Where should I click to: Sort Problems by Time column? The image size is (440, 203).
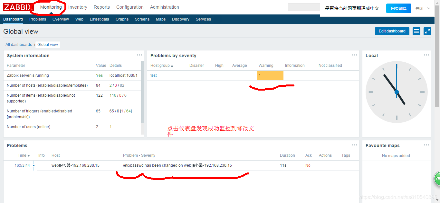[x=24, y=155]
